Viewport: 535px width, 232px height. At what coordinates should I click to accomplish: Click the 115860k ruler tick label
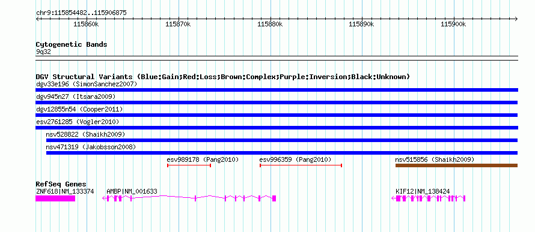(x=87, y=25)
